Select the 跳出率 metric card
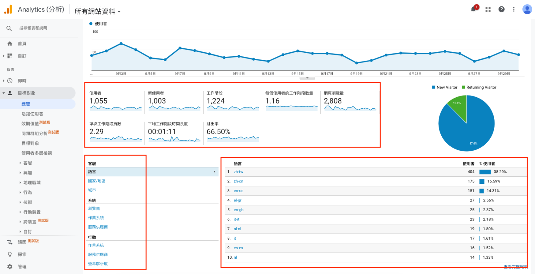The image size is (535, 274). tap(232, 132)
